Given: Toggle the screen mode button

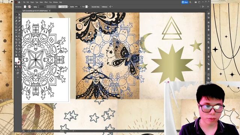Looking at the screenshot, I should coord(18,73).
